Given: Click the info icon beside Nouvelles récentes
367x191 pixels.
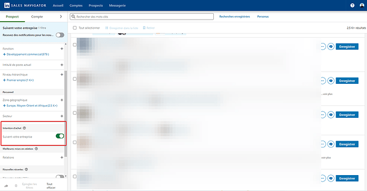Looking at the screenshot, I should pyautogui.click(x=26, y=169).
